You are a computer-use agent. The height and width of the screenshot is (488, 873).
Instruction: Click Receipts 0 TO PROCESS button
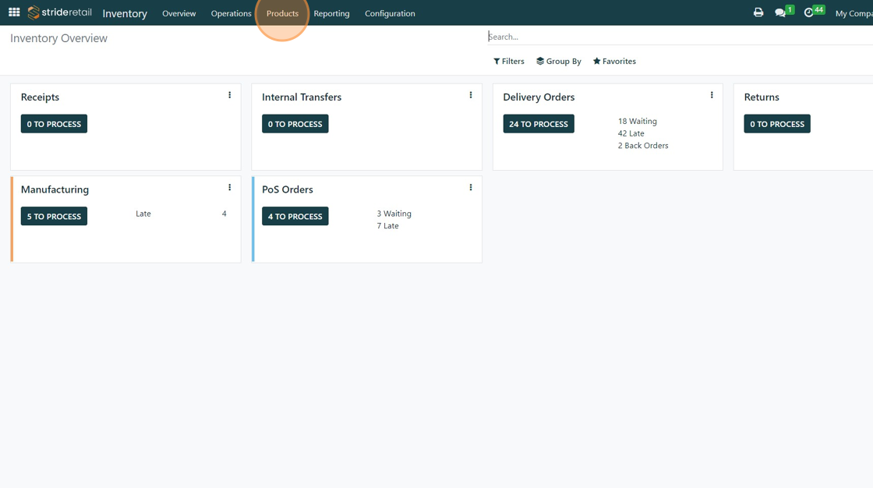click(x=54, y=124)
